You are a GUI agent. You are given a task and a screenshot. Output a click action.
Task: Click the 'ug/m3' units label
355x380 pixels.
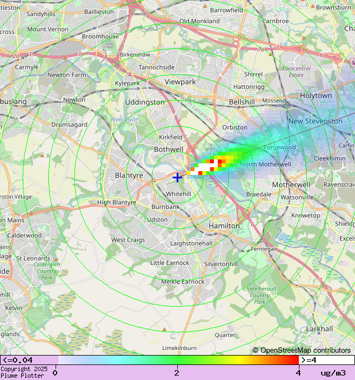pyautogui.click(x=333, y=373)
